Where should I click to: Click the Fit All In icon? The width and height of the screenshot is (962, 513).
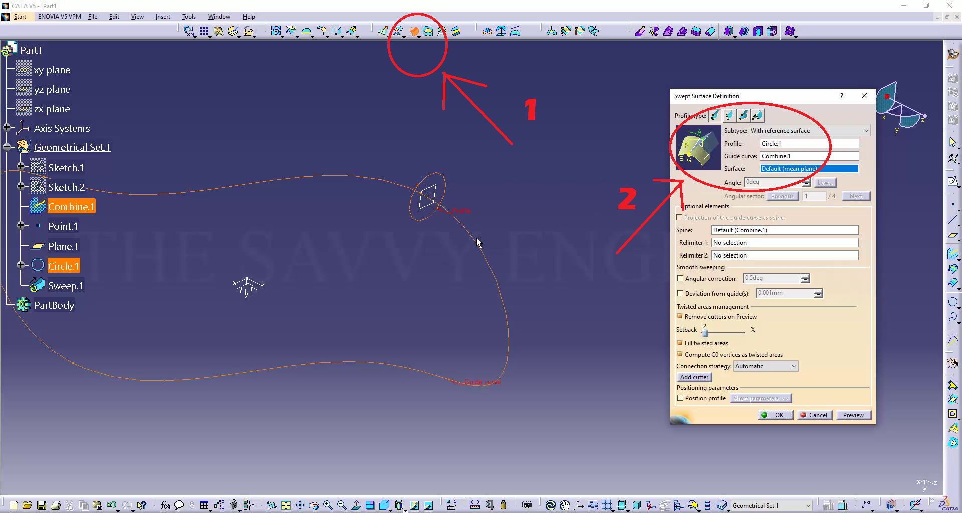(286, 505)
